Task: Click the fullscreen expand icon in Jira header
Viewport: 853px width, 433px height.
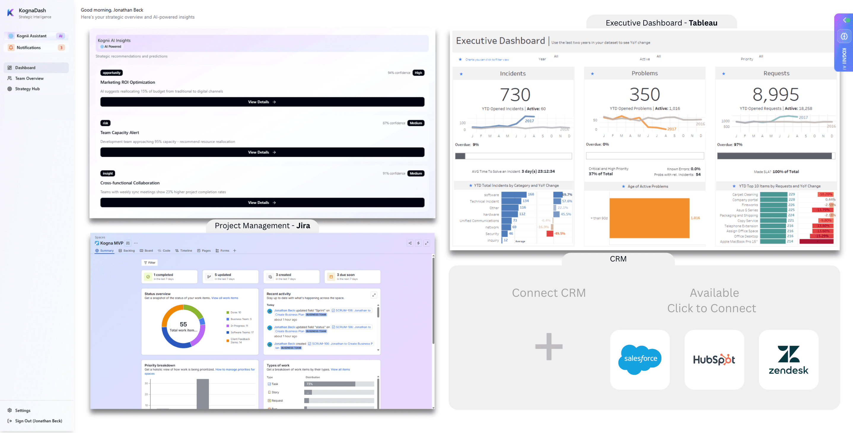Action: point(427,243)
